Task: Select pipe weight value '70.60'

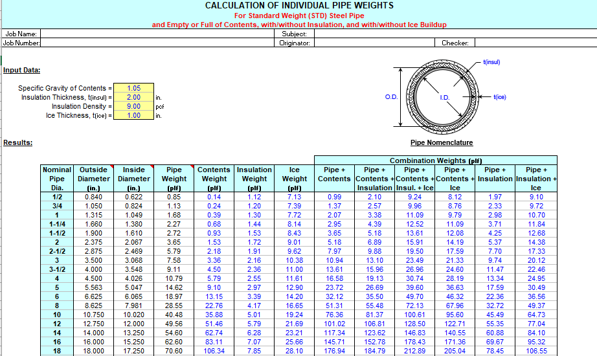Action: pos(174,351)
